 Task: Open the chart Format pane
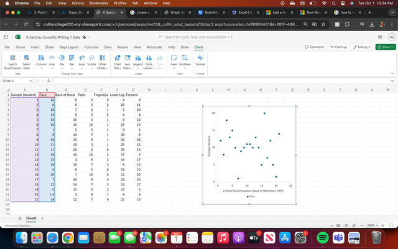point(200,60)
